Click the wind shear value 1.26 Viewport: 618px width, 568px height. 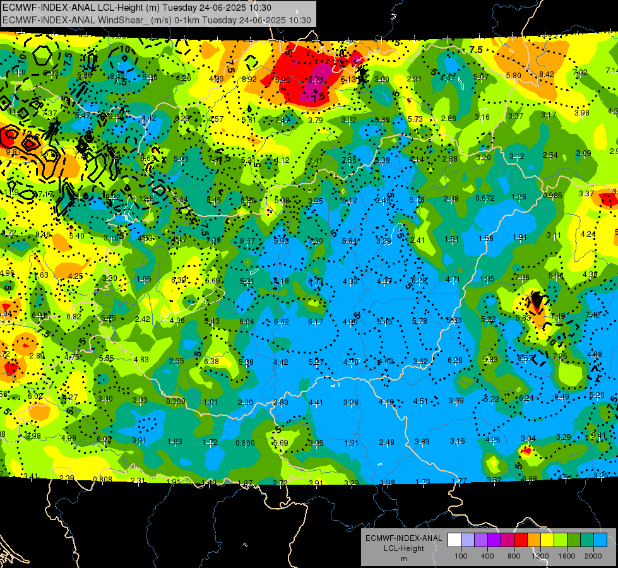[x=519, y=197]
